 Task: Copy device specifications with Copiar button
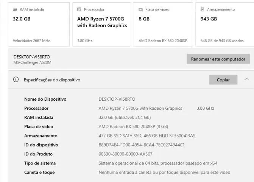pos(223,80)
